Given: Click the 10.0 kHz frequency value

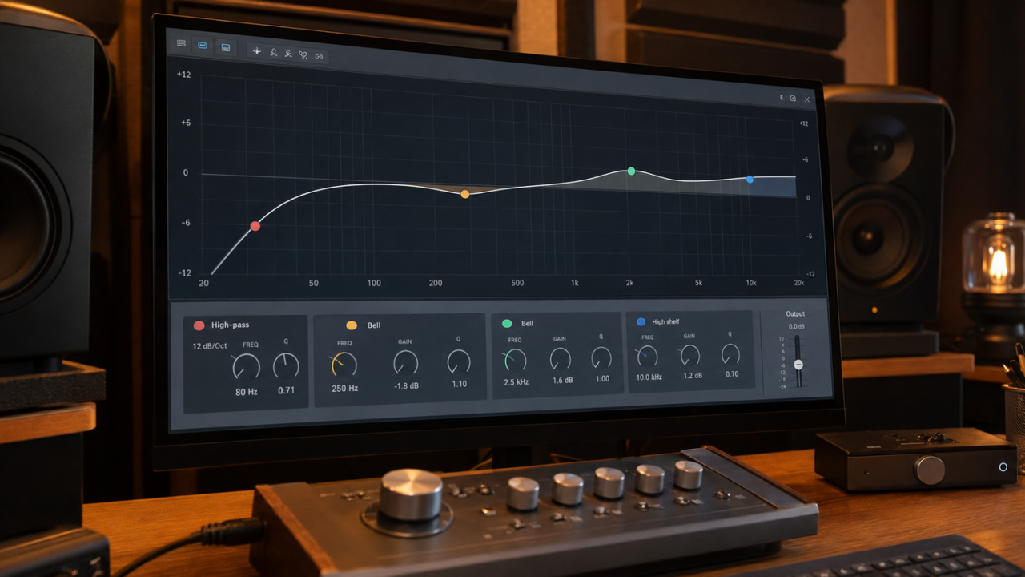Looking at the screenshot, I should point(649,377).
